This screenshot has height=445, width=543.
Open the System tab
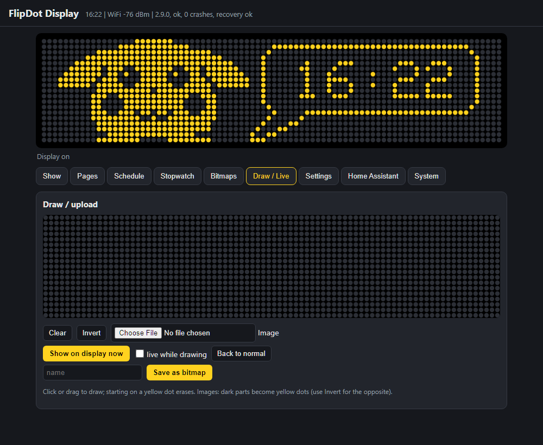427,176
